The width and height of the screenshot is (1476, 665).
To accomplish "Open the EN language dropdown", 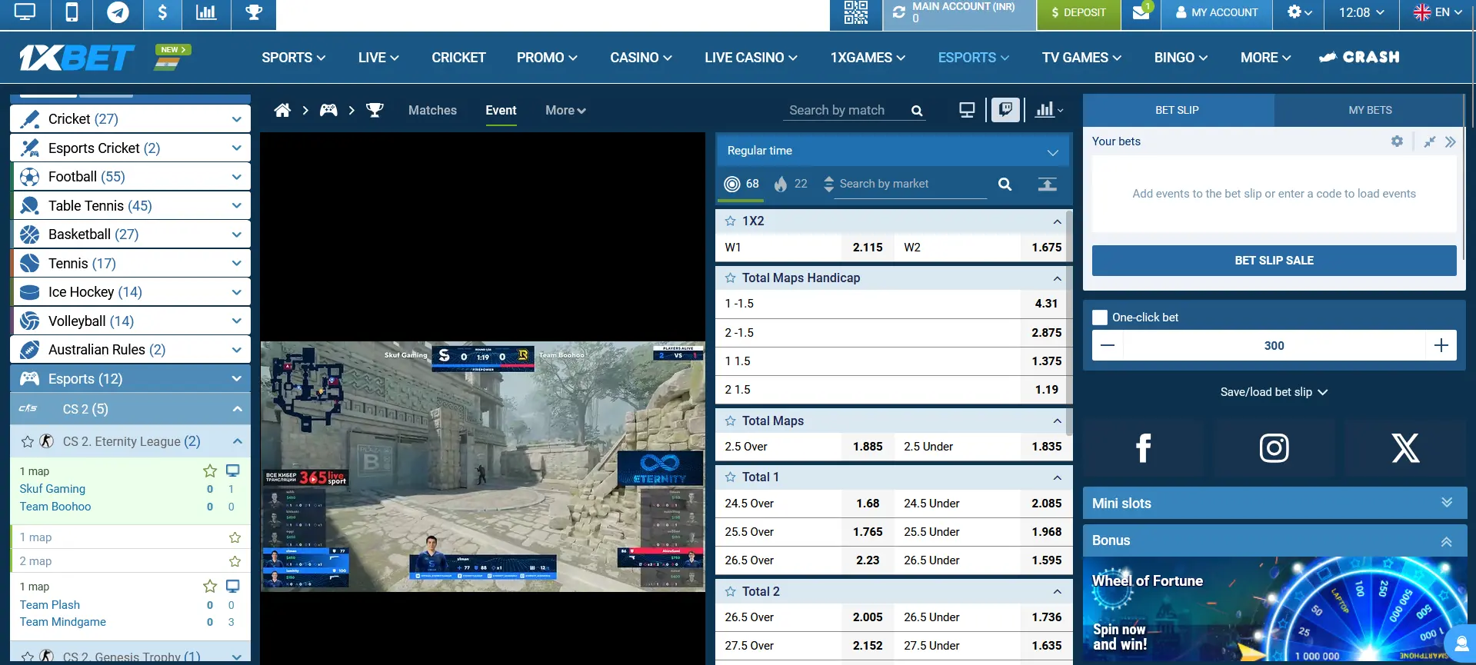I will (x=1438, y=12).
